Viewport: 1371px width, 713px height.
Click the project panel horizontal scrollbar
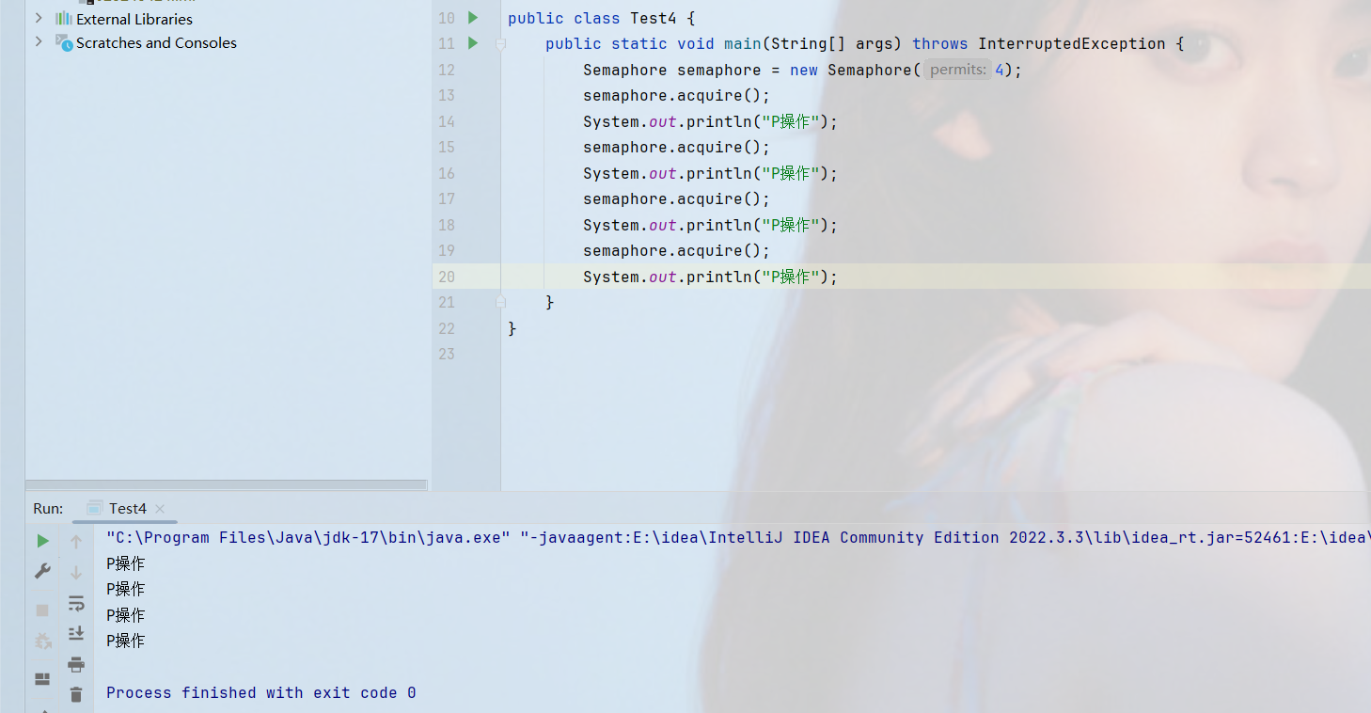coord(226,485)
